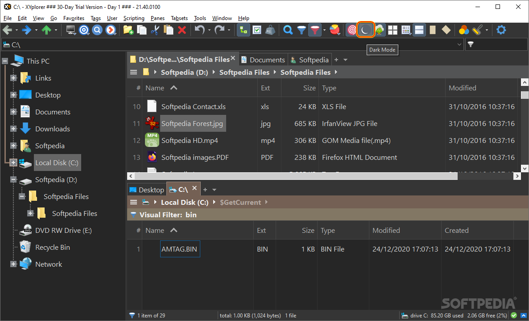
Task: Open the paint roller dropdown arrow
Action: click(487, 30)
